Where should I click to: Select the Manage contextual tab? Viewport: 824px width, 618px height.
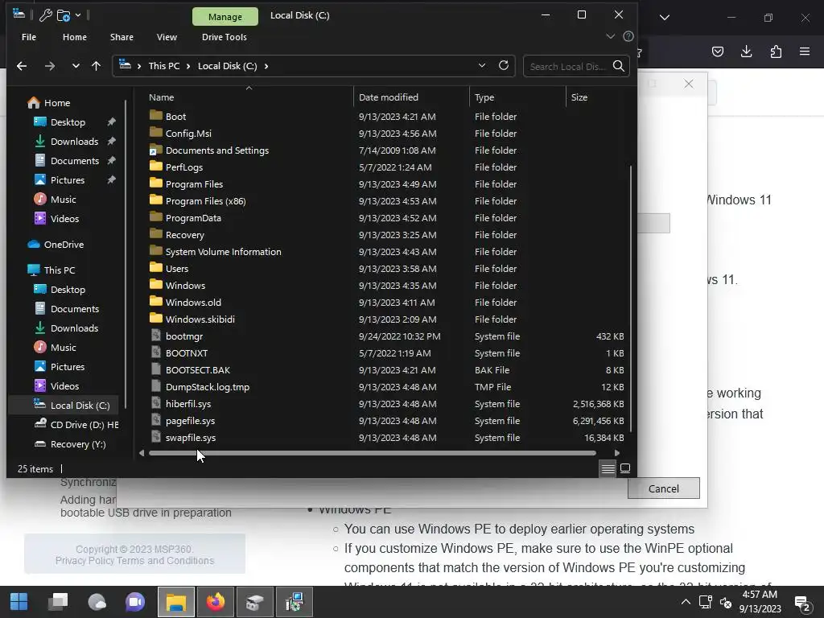pos(225,17)
